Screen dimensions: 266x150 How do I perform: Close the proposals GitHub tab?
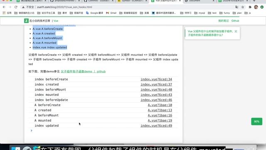point(79,1)
